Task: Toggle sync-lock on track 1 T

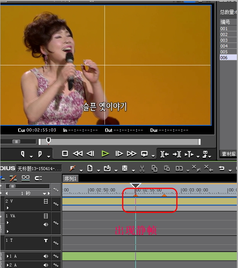Action: [56, 243]
